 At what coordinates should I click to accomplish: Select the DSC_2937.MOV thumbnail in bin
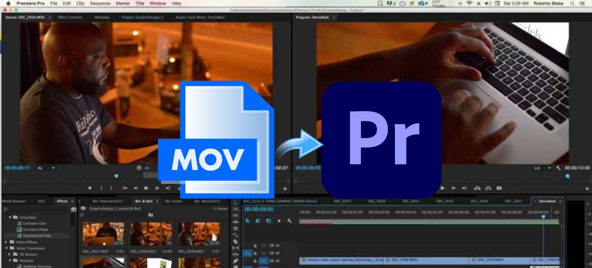(104, 234)
